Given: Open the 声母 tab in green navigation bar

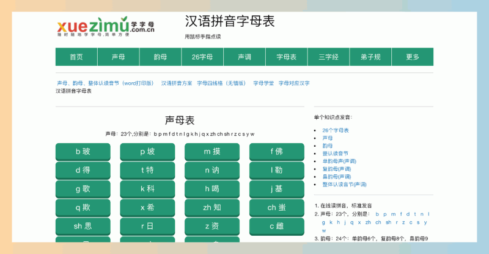Looking at the screenshot, I should pyautogui.click(x=119, y=57).
